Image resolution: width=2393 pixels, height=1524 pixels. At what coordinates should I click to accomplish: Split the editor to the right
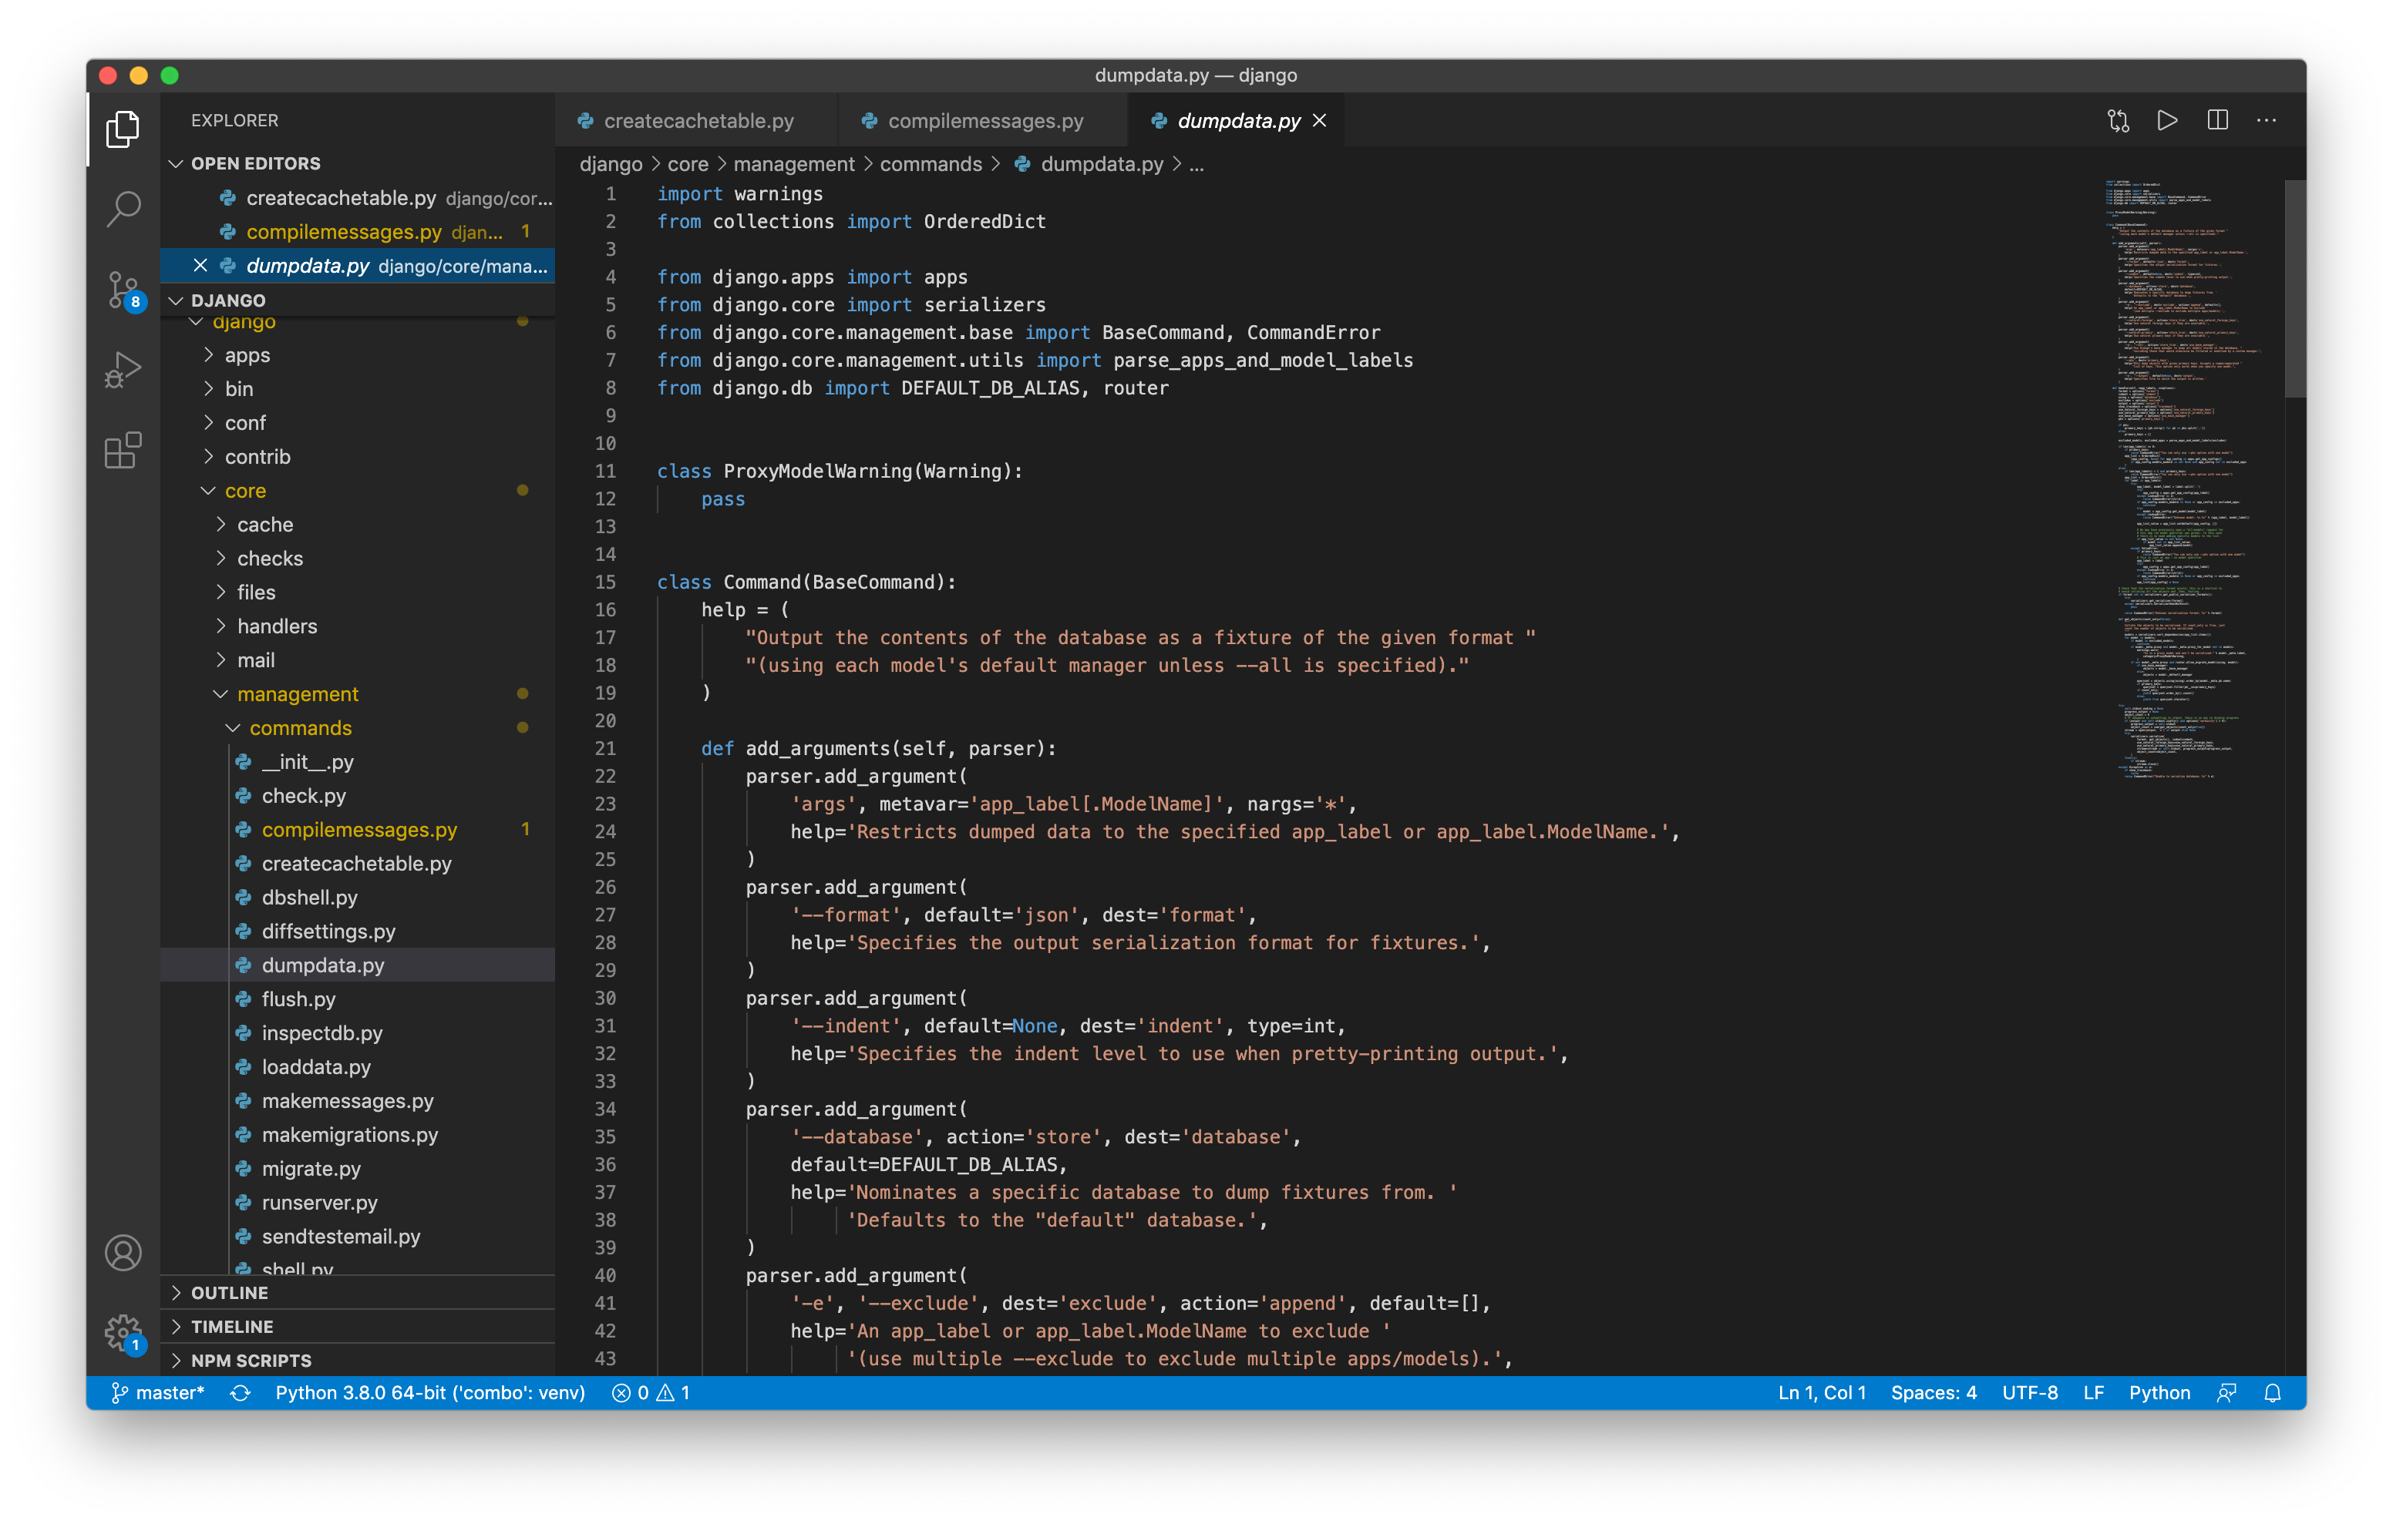[x=2217, y=120]
